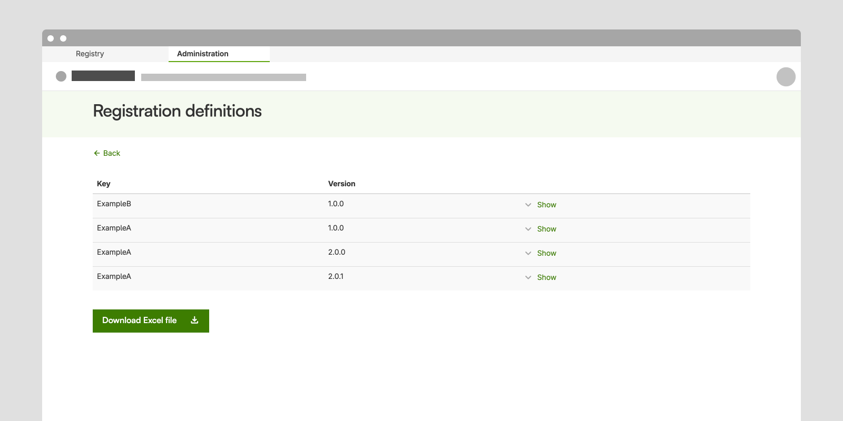Image resolution: width=843 pixels, height=421 pixels.
Task: Show details for ExampleB version 1.0.0
Action: [x=546, y=205]
